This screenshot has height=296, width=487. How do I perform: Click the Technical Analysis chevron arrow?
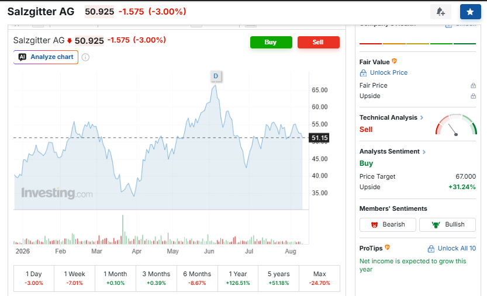pyautogui.click(x=422, y=117)
